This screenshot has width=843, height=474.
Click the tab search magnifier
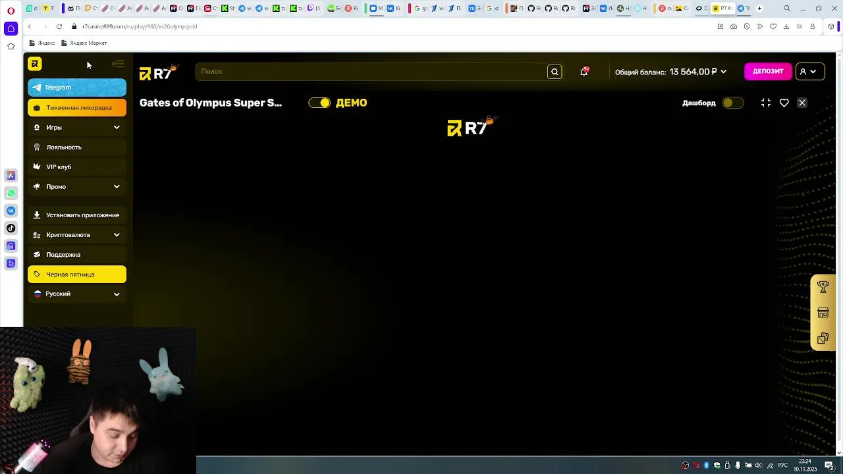pyautogui.click(x=787, y=9)
